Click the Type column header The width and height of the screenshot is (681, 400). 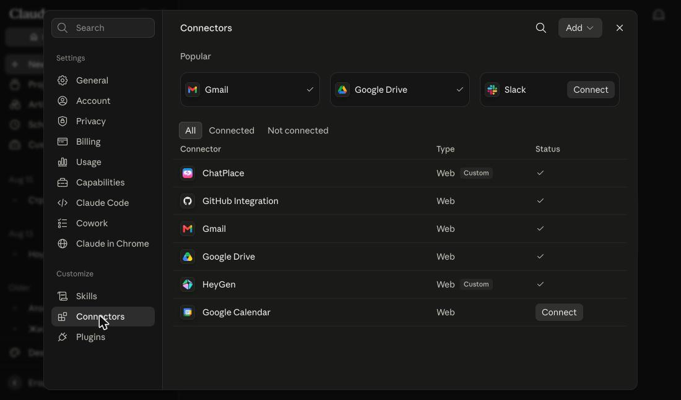tap(446, 149)
